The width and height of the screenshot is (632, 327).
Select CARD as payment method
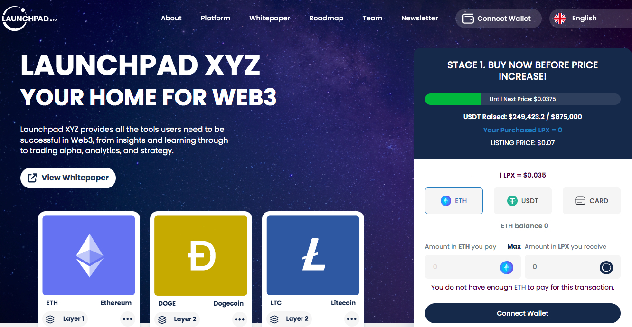[592, 201]
